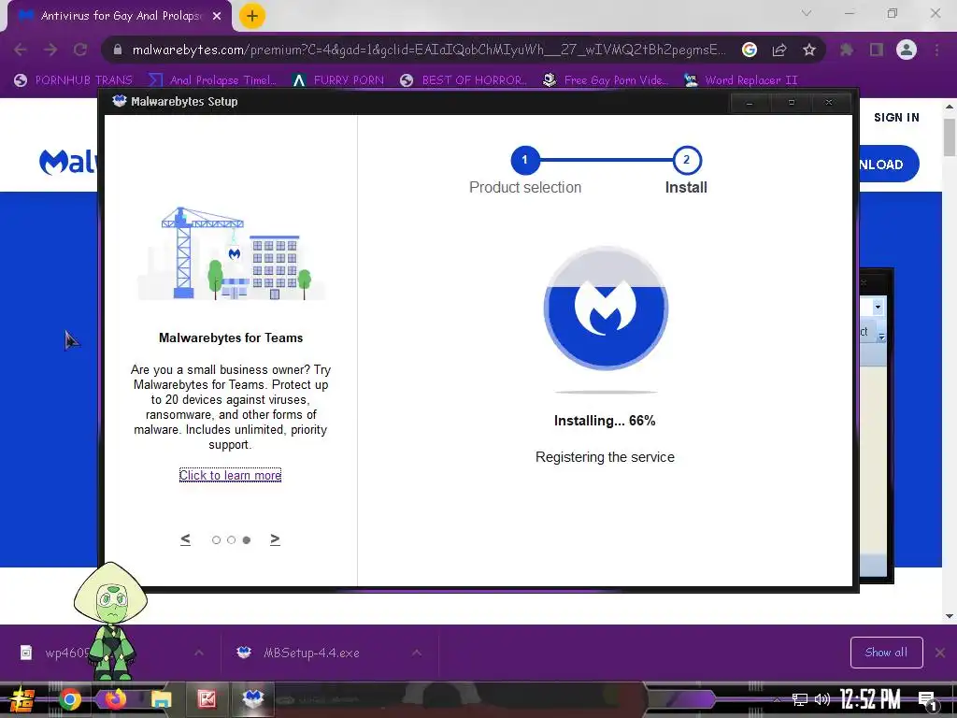The height and width of the screenshot is (718, 957).
Task: Click Malwarebytes installer taskbar icon
Action: (252, 698)
